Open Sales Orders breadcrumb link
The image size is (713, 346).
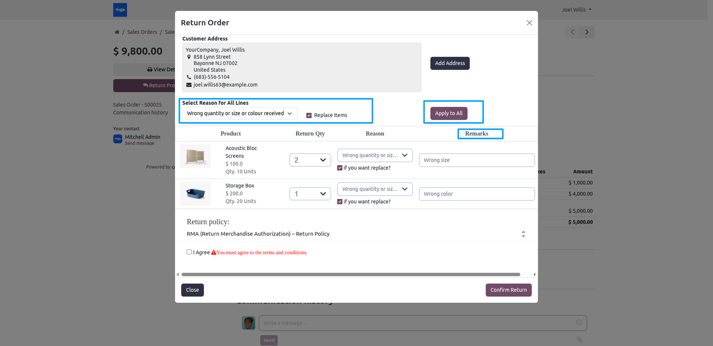(142, 32)
